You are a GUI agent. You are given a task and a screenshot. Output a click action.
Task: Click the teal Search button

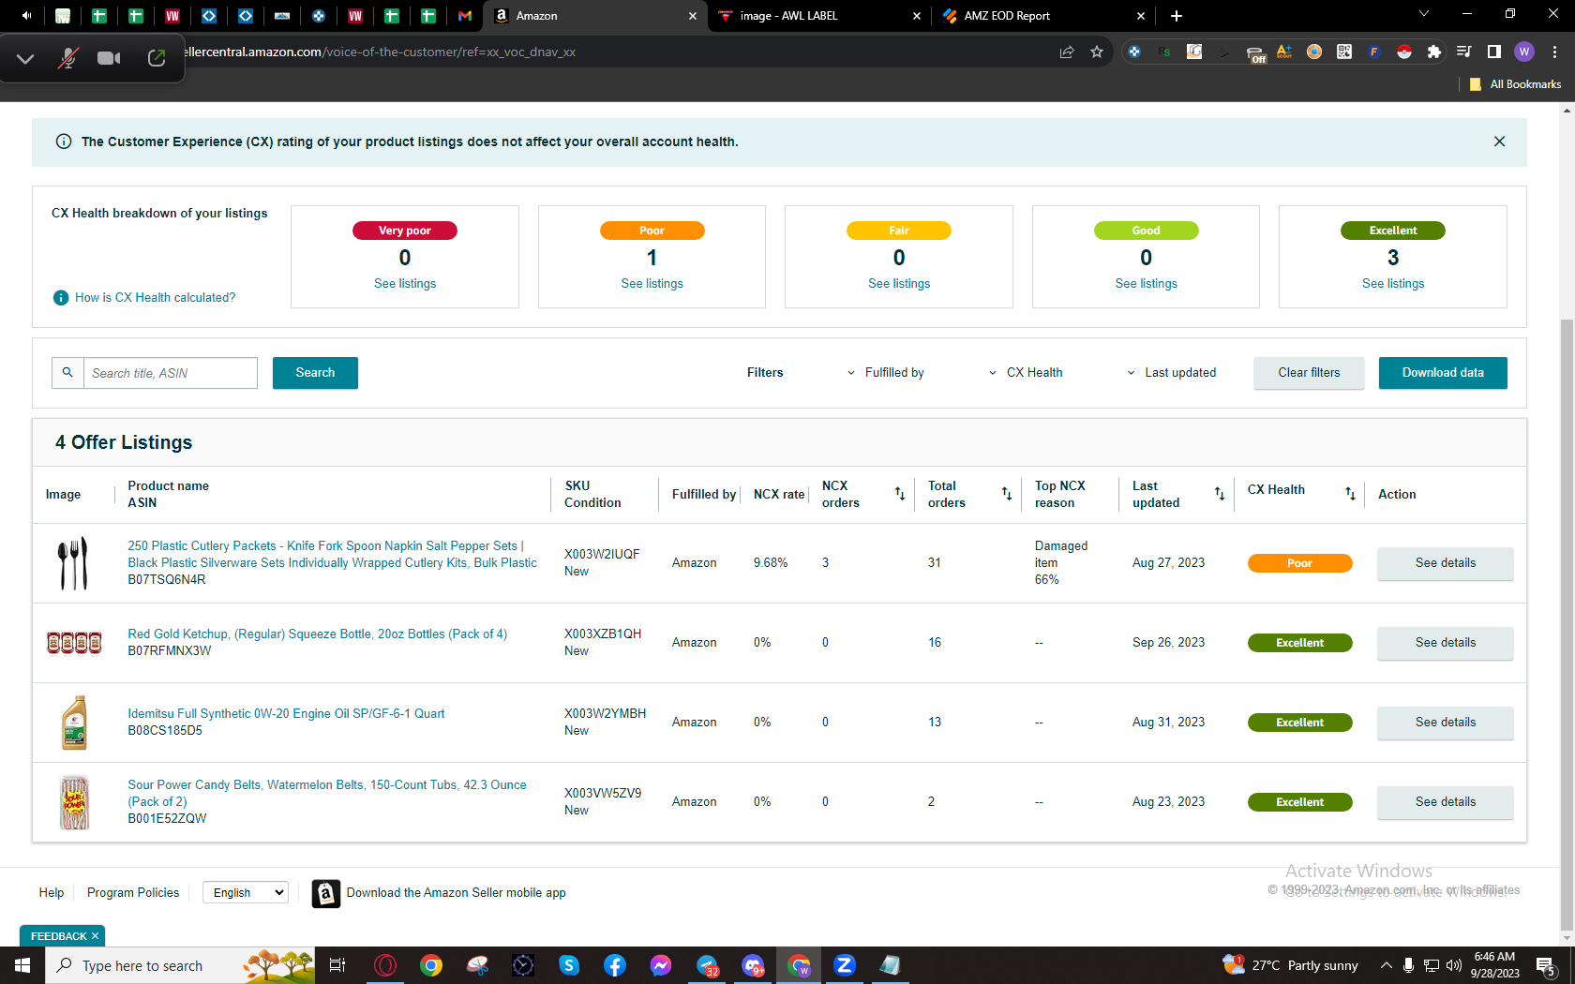[315, 373]
